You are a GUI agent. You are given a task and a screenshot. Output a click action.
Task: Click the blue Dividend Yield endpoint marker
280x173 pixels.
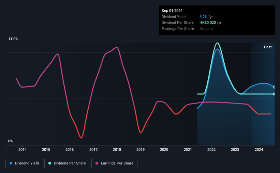coord(274,87)
